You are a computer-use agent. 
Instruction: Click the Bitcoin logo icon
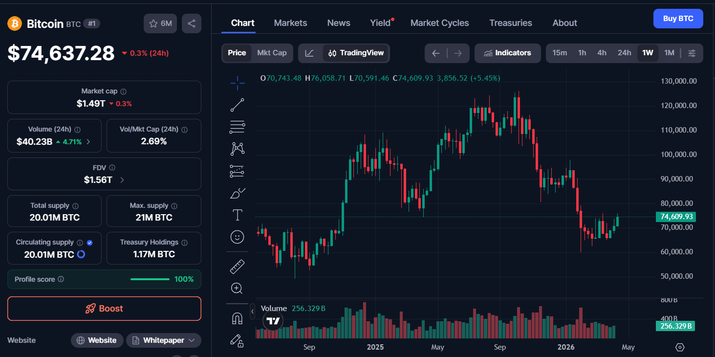coord(15,23)
